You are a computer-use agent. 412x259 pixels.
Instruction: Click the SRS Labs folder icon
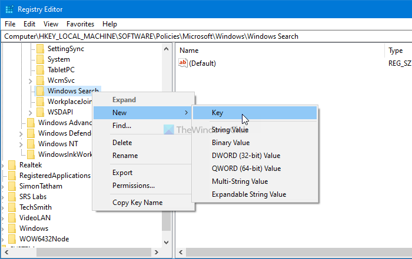pos(12,197)
